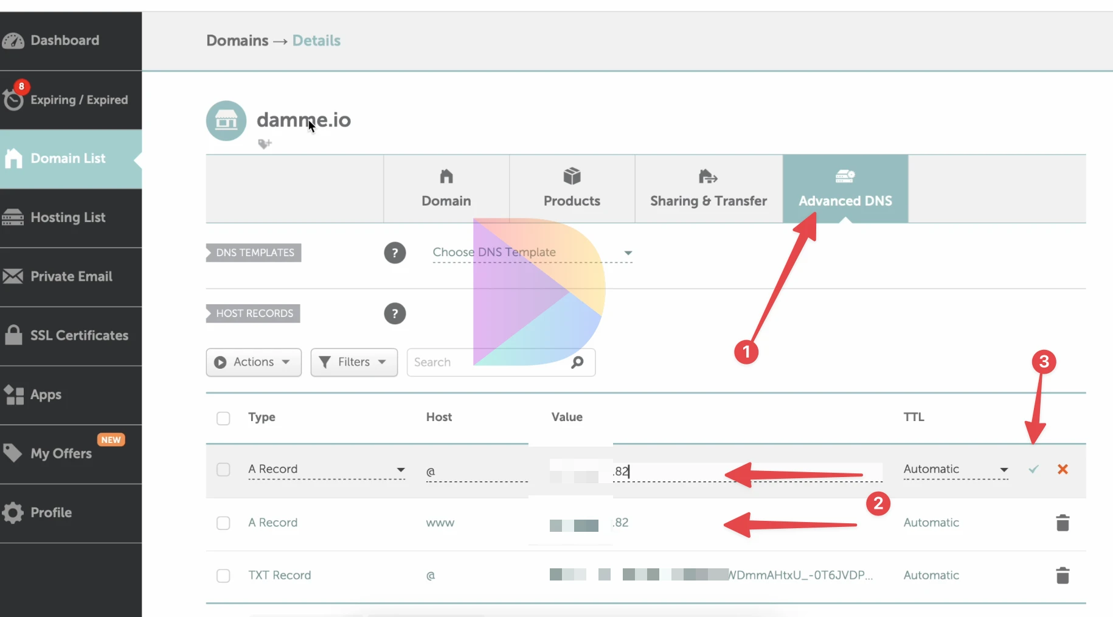Delete the www A Record with trash icon

[x=1063, y=523]
